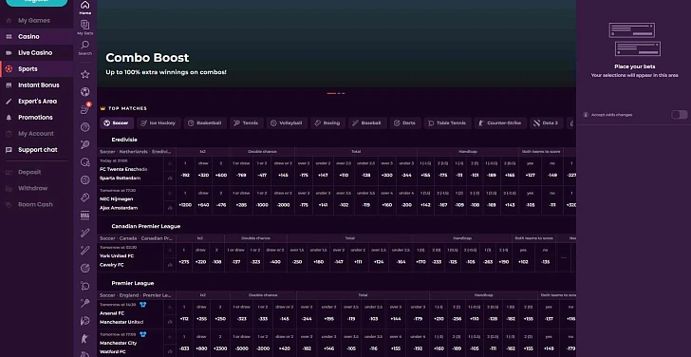The image size is (691, 357).
Task: Open Promotions in the left menu
Action: (37, 117)
